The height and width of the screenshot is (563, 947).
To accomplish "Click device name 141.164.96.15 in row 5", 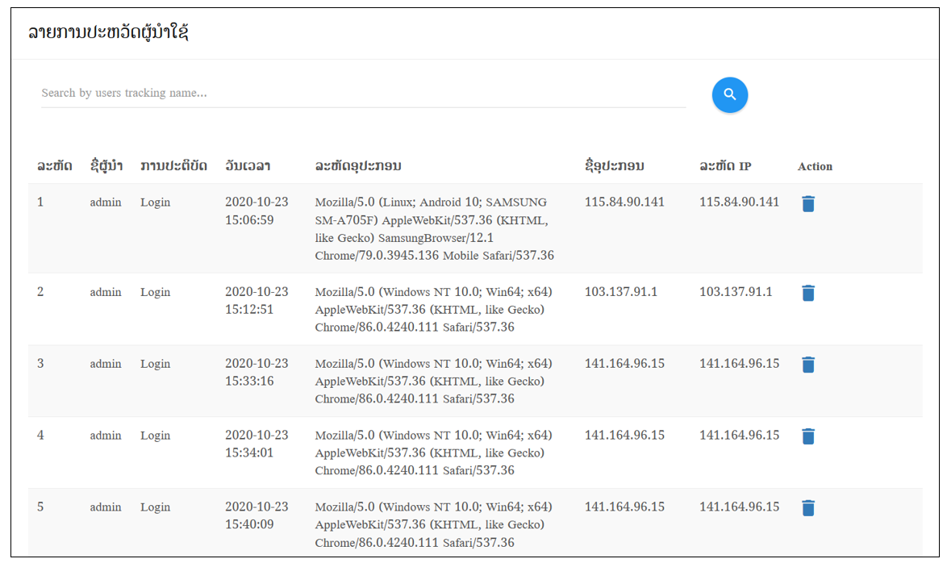I will pyautogui.click(x=624, y=507).
